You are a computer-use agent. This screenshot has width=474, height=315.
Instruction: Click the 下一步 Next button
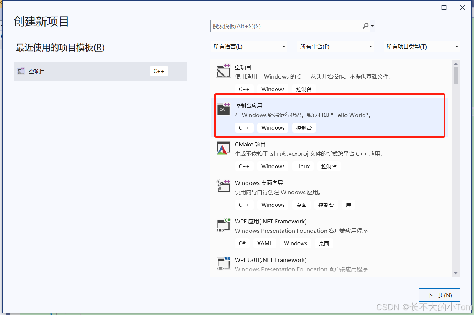click(439, 295)
